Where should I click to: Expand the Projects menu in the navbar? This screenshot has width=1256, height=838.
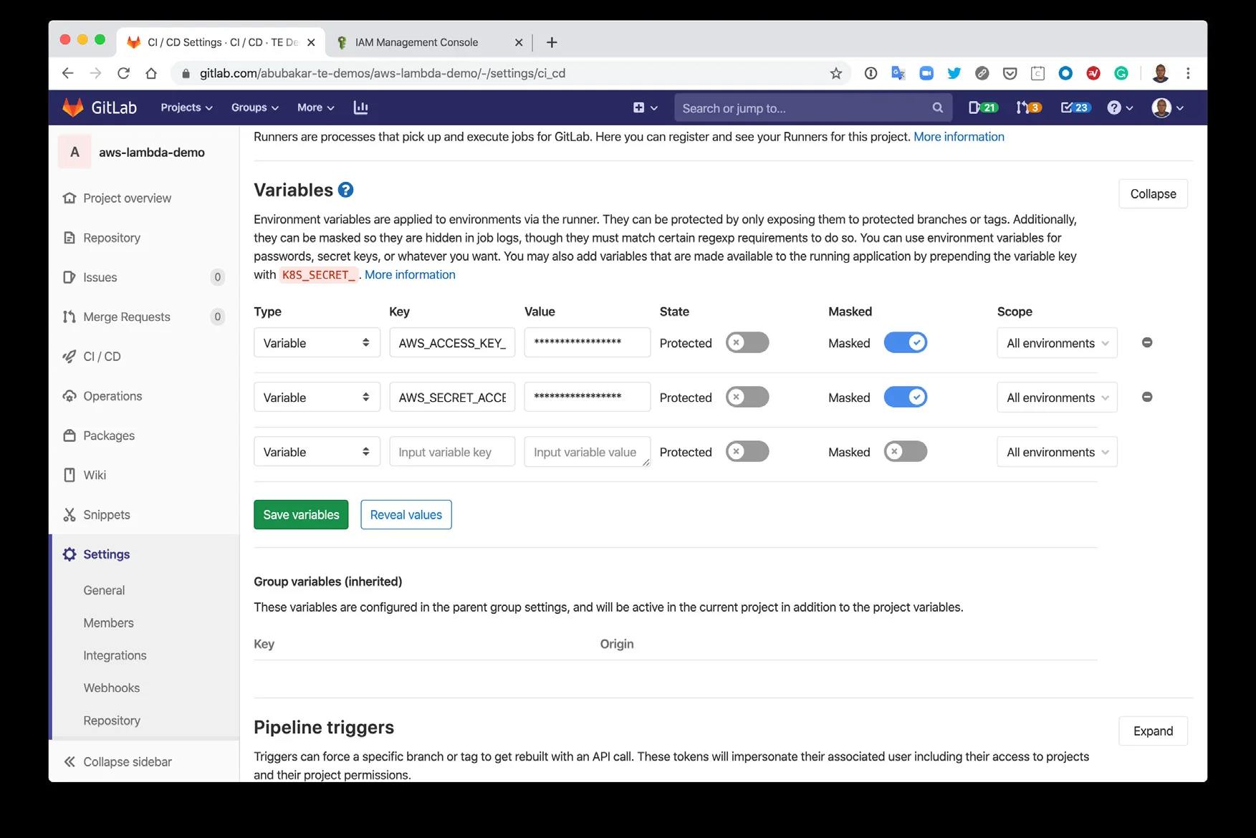[186, 107]
